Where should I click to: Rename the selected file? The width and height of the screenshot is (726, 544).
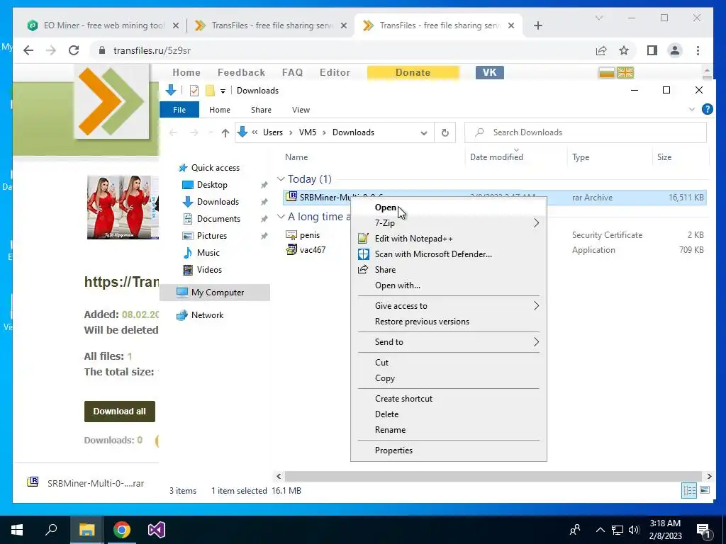coord(390,430)
